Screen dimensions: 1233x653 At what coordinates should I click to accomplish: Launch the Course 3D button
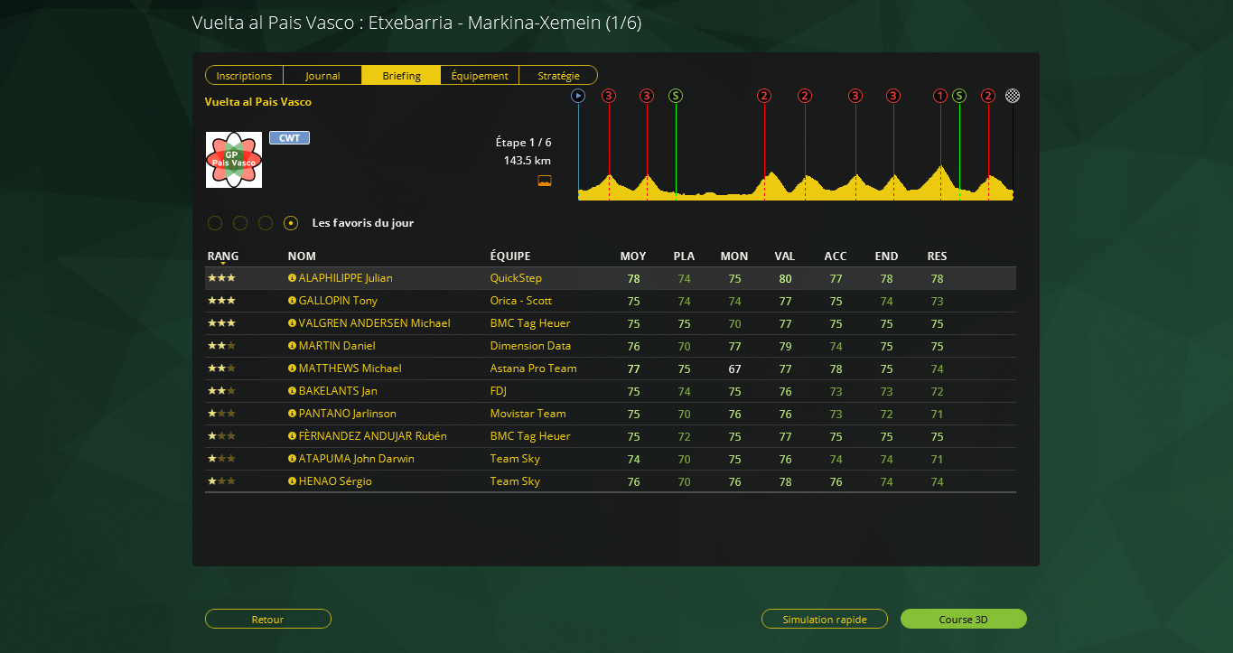(964, 619)
